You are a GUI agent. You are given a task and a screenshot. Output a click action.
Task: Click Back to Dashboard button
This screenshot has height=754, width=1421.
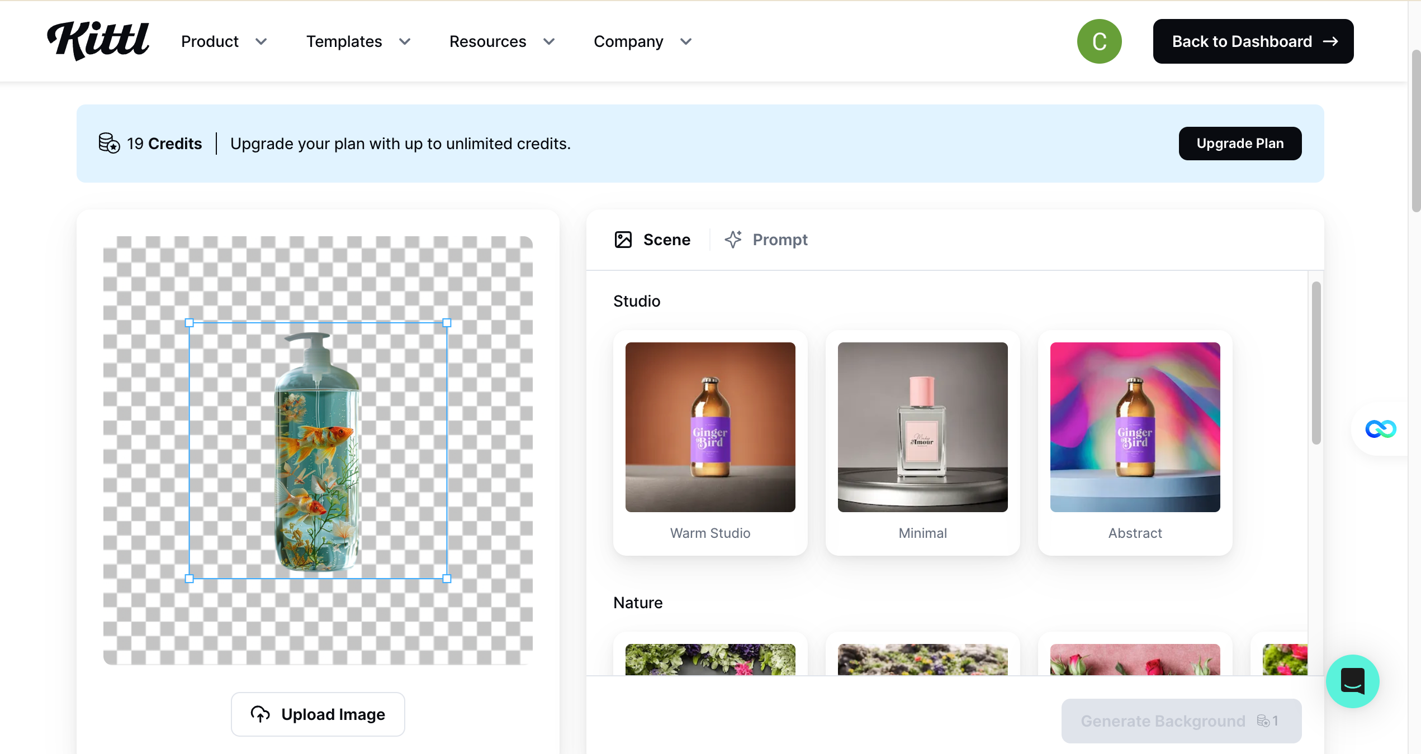pyautogui.click(x=1253, y=41)
